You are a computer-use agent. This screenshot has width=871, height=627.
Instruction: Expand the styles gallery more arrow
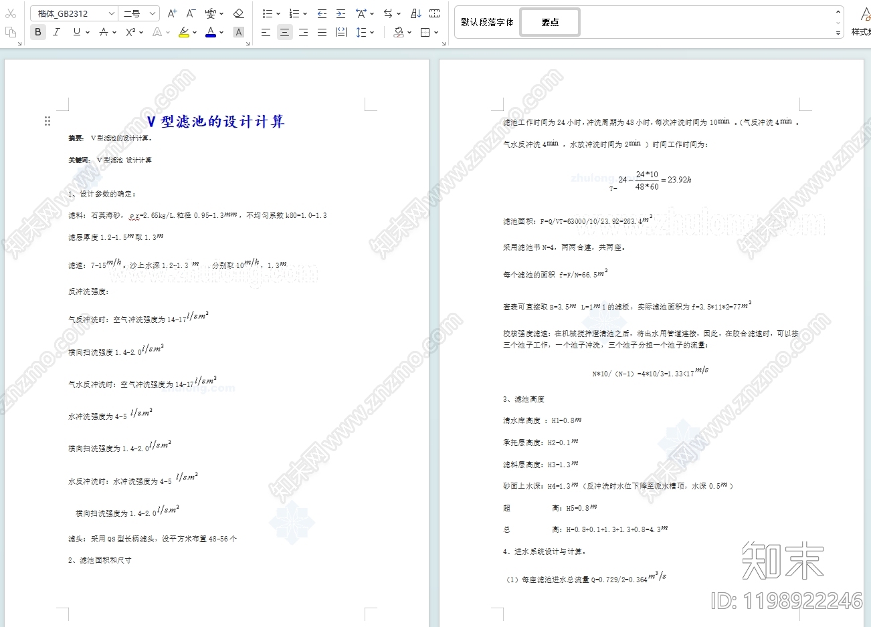click(x=838, y=32)
